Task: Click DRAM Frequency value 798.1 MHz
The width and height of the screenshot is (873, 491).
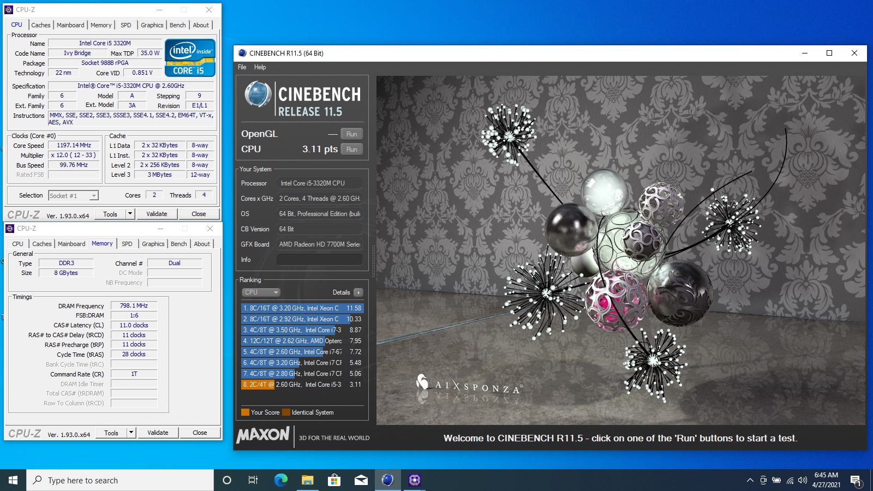Action: click(x=134, y=306)
